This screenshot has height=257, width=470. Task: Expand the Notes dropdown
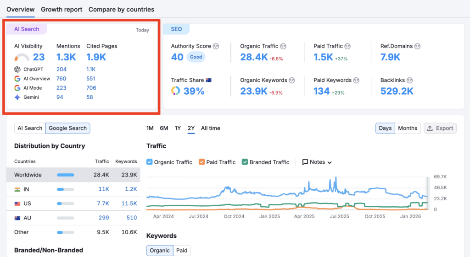point(317,162)
